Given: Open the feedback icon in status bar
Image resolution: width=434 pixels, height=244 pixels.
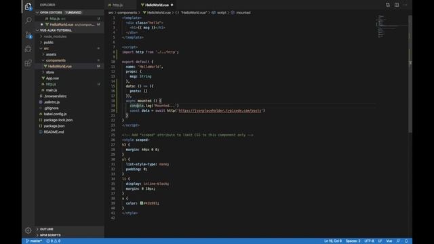Looking at the screenshot, I should [398, 241].
